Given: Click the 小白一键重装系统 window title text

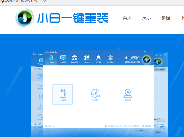Looking at the screenshot, I should click(51, 52).
